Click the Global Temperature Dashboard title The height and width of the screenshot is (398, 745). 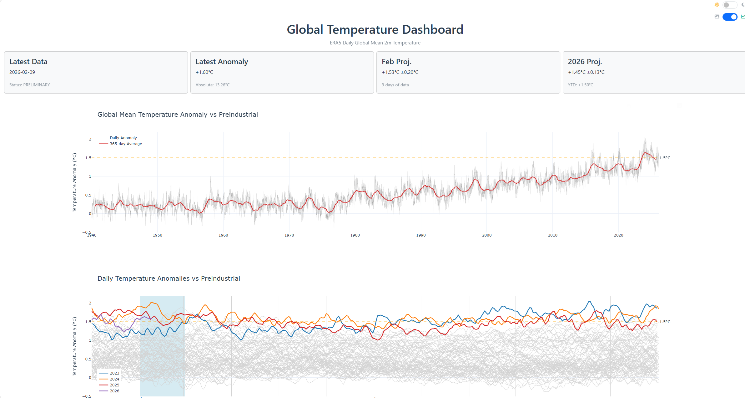pyautogui.click(x=375, y=29)
